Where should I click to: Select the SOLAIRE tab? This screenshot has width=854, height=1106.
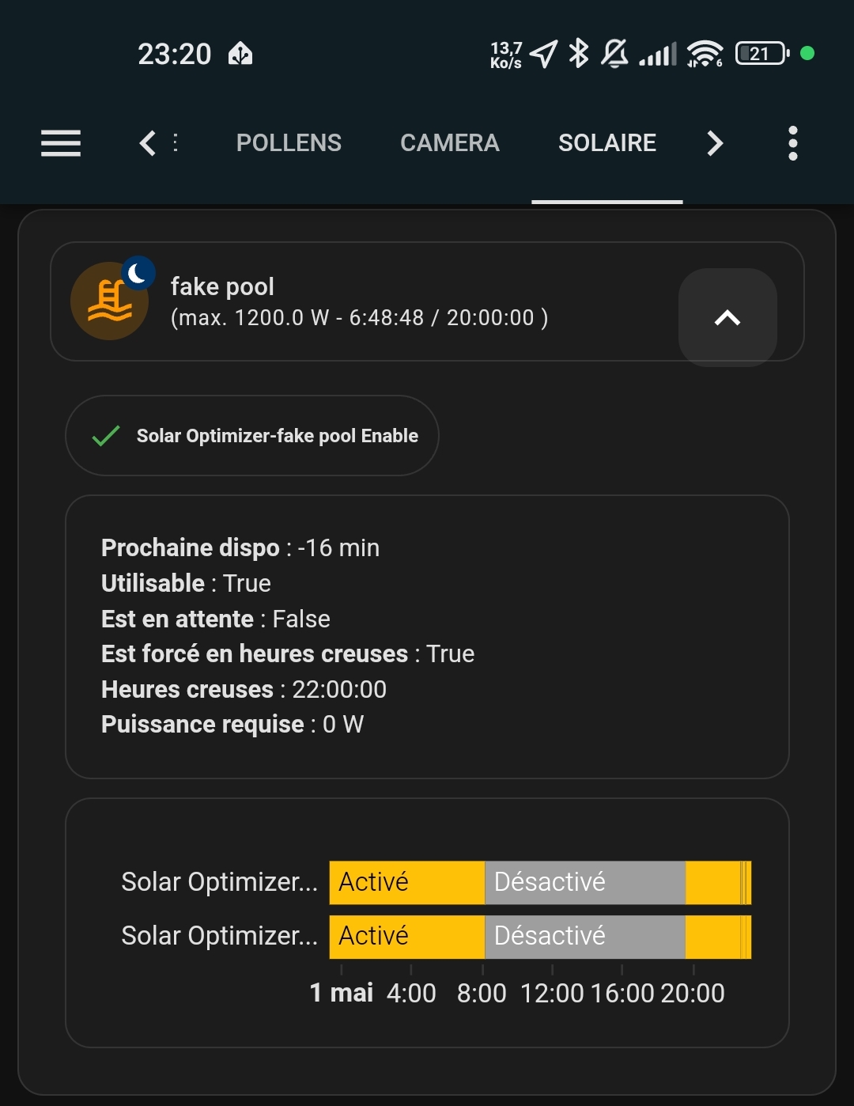(606, 143)
